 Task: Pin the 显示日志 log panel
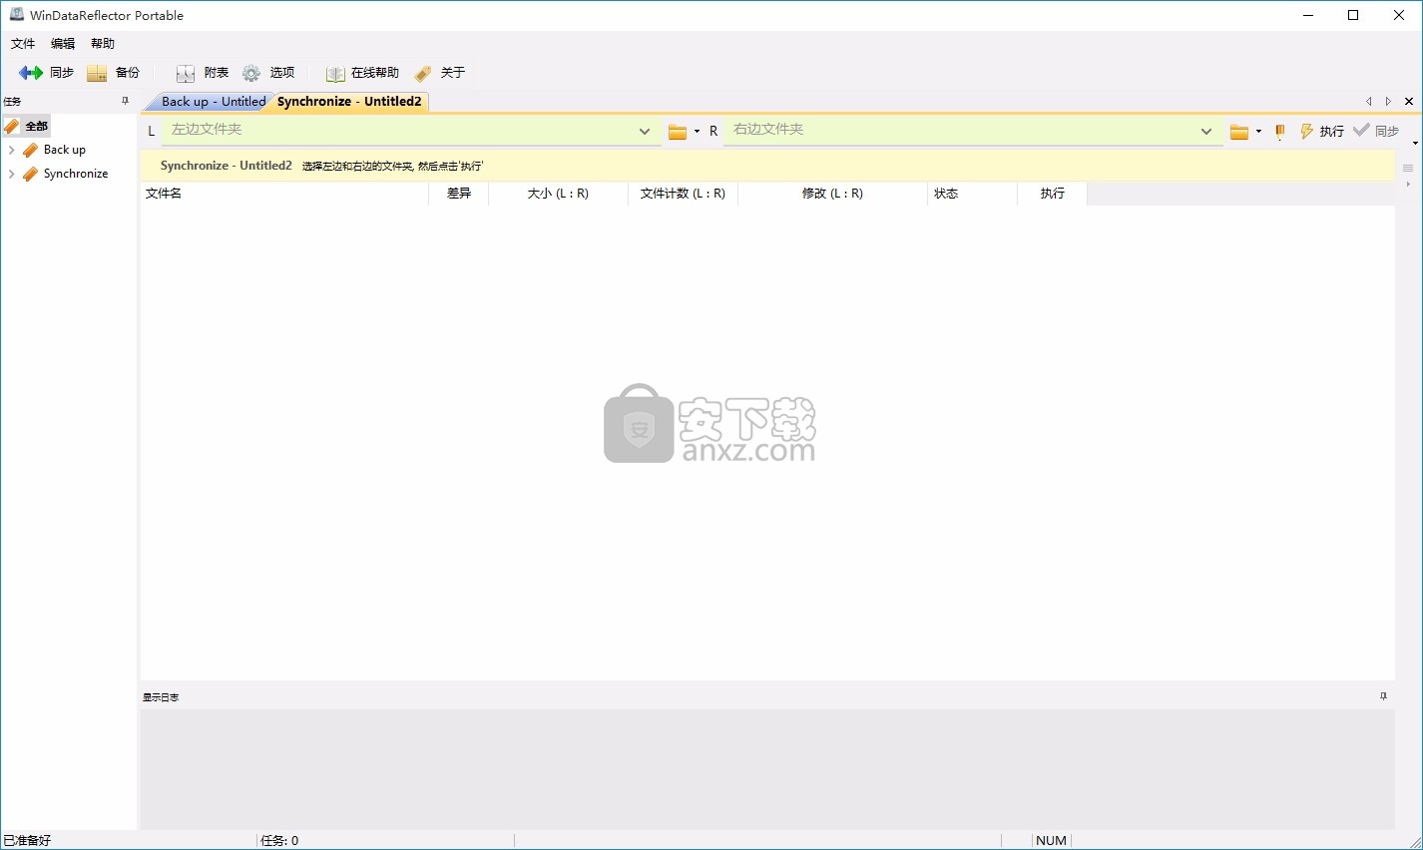click(1383, 696)
